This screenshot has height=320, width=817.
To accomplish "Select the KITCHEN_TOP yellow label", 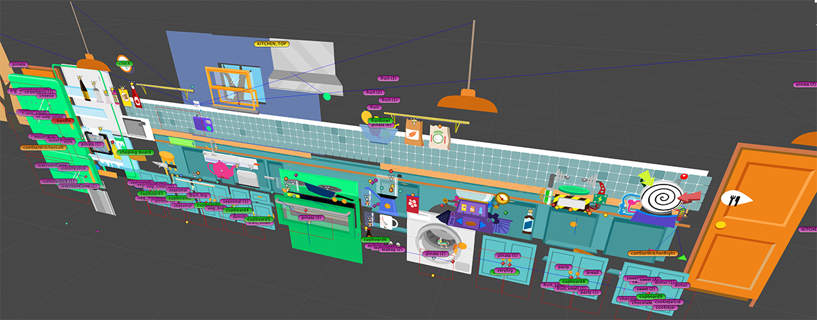I will point(273,44).
